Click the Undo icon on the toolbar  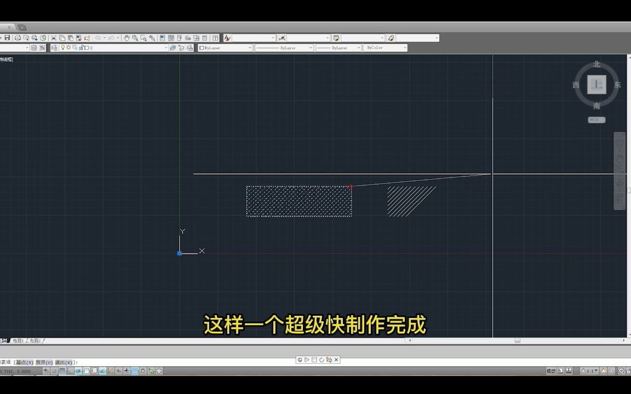coord(99,38)
